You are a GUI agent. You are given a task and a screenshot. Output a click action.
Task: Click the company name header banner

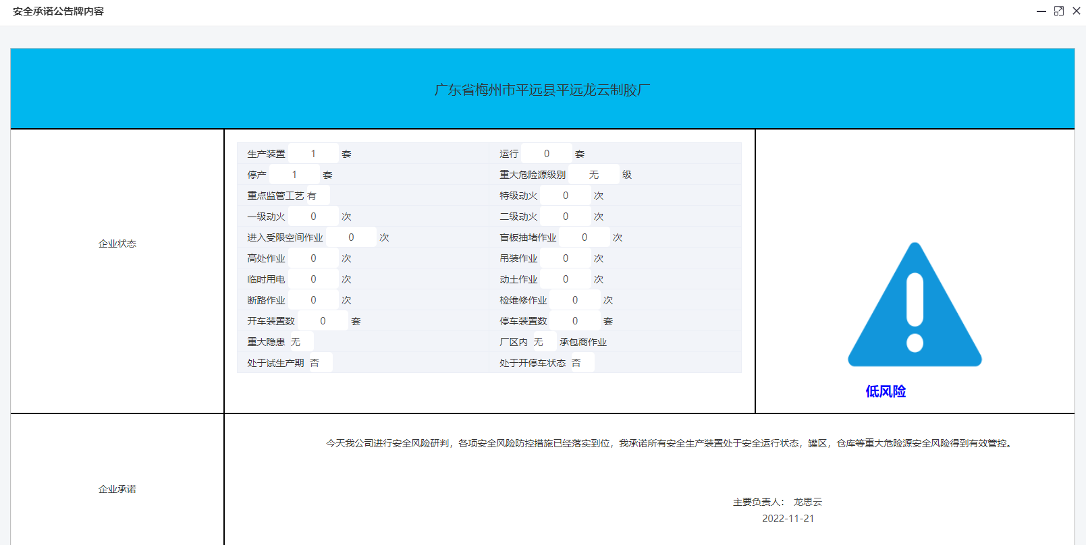coord(542,90)
